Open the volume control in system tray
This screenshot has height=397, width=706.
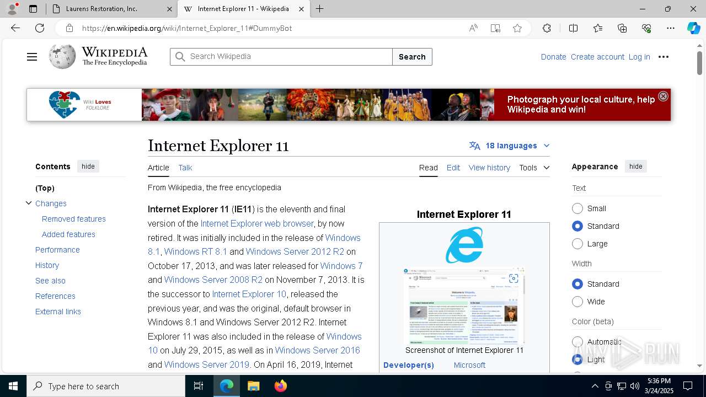tap(635, 386)
